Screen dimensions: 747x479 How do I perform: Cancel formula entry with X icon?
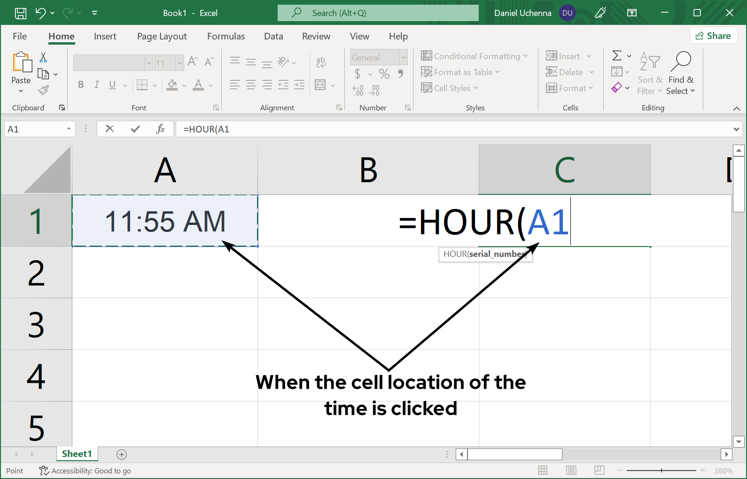click(110, 129)
